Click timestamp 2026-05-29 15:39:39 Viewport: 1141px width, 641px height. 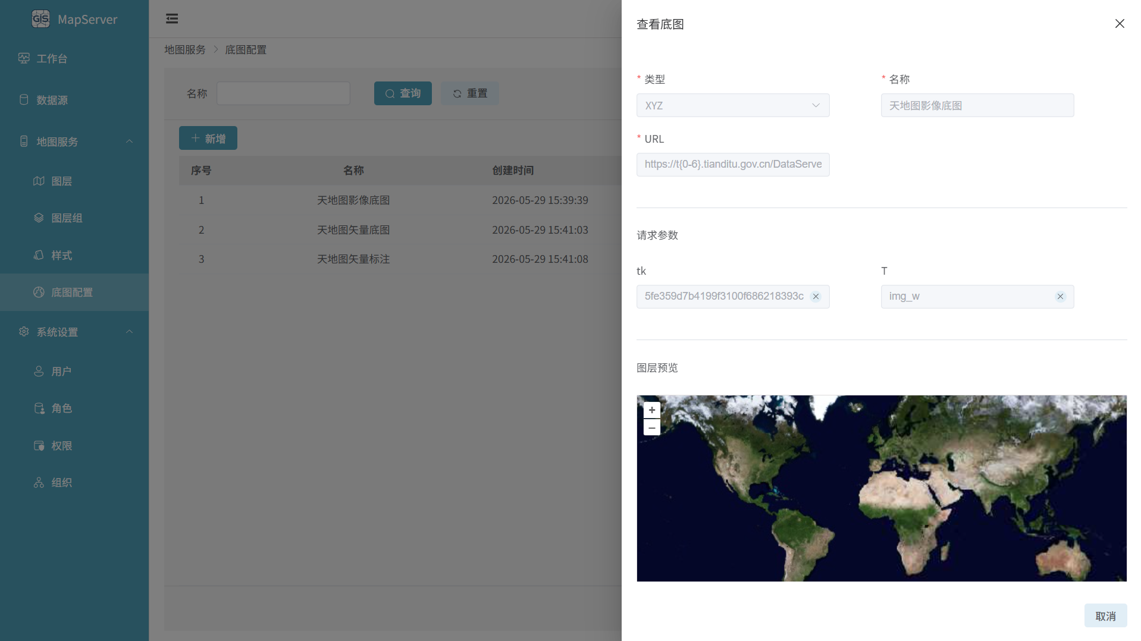point(540,200)
